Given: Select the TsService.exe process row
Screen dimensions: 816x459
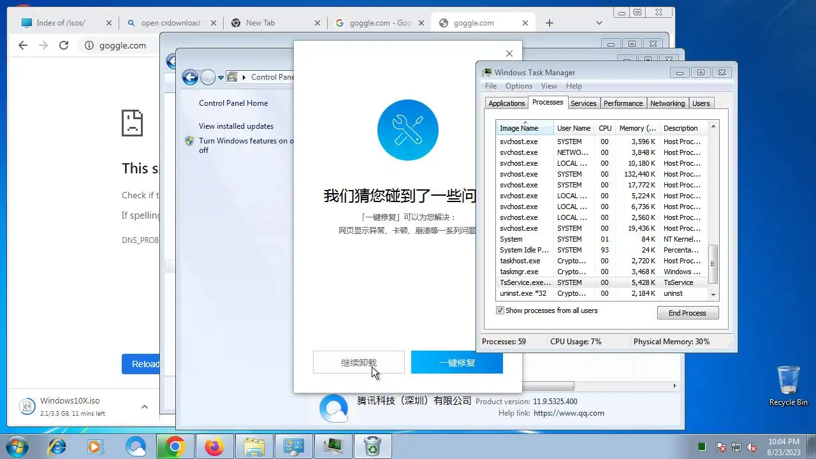Looking at the screenshot, I should coord(602,282).
